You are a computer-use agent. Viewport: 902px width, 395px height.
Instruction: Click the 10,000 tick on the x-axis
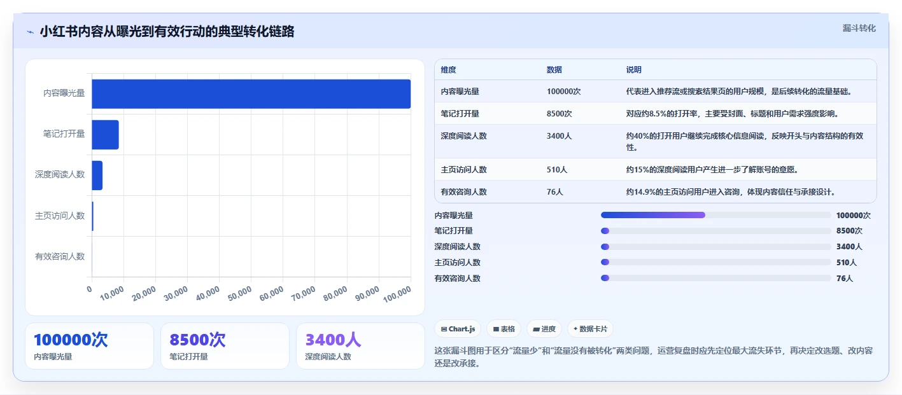point(112,293)
